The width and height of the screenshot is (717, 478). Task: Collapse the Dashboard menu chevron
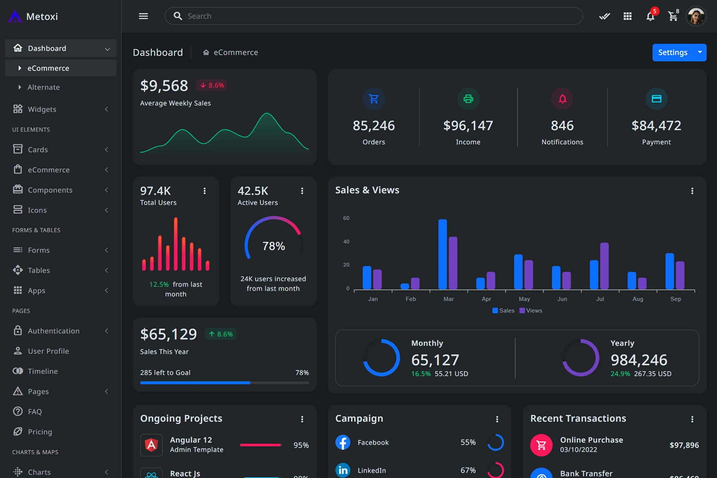(107, 48)
